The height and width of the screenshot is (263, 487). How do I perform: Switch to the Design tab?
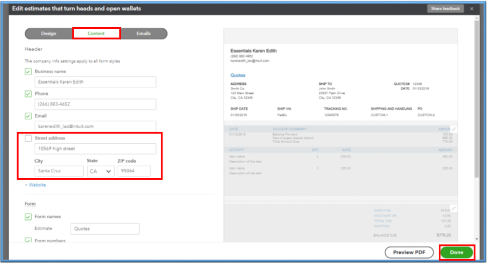point(49,34)
